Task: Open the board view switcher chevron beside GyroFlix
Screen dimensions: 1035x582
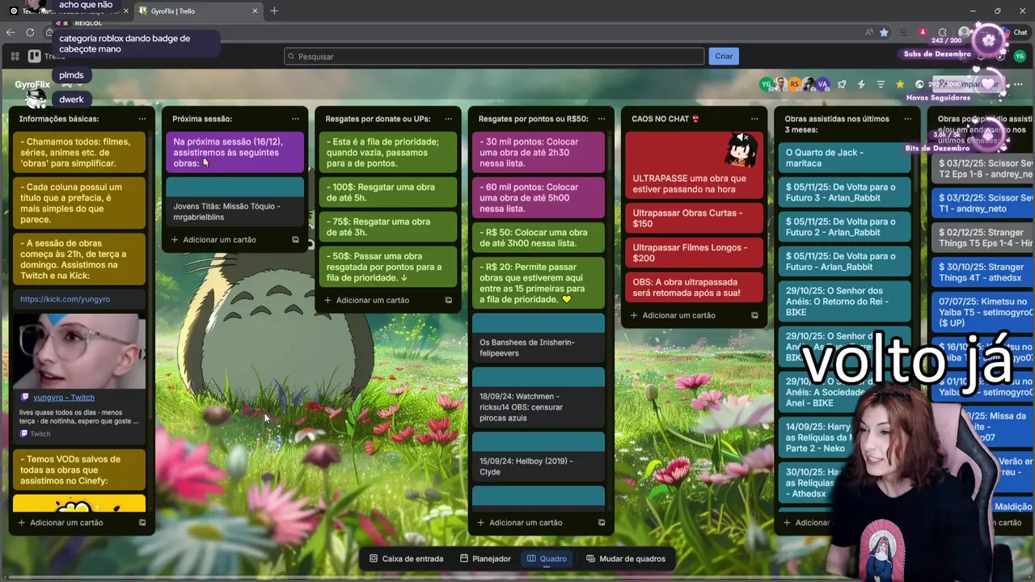Action: coord(79,84)
